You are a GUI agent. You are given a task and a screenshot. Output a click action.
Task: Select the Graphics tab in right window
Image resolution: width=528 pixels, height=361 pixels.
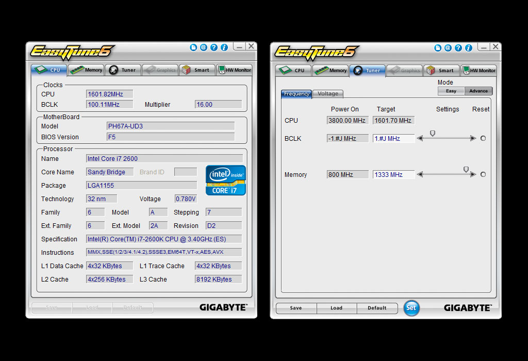tap(404, 70)
